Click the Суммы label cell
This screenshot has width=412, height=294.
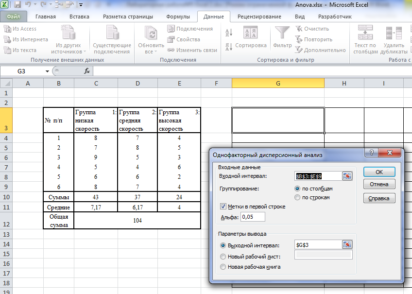(59, 197)
